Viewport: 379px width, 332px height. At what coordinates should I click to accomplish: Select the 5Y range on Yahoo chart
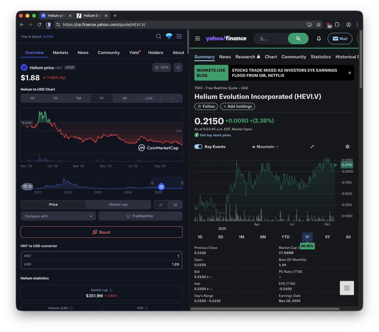328,237
